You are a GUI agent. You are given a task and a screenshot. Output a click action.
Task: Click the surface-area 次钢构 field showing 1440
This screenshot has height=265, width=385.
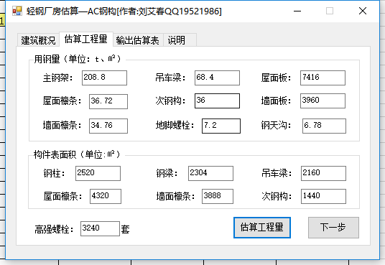coord(323,196)
